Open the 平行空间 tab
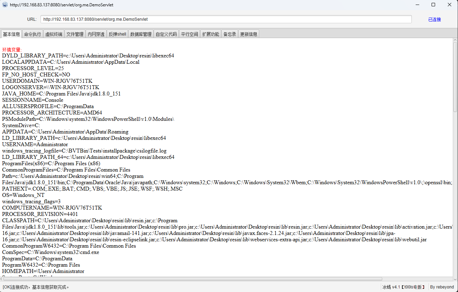The image size is (458, 292). point(189,34)
